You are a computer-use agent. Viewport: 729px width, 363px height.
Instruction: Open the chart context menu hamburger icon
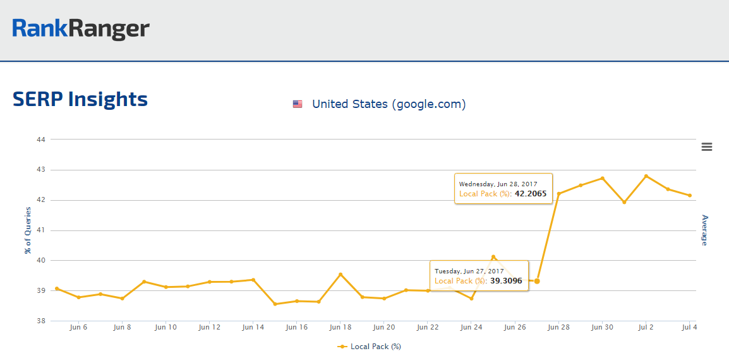click(707, 147)
